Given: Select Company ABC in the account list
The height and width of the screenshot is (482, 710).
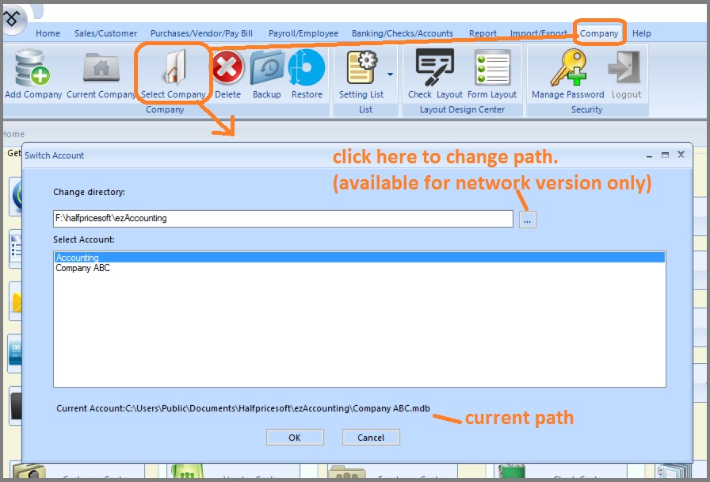Looking at the screenshot, I should (82, 269).
